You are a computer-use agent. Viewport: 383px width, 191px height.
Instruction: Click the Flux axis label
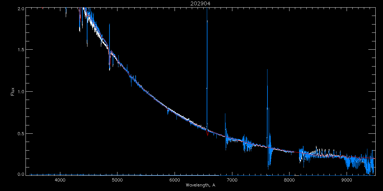[x=13, y=92]
